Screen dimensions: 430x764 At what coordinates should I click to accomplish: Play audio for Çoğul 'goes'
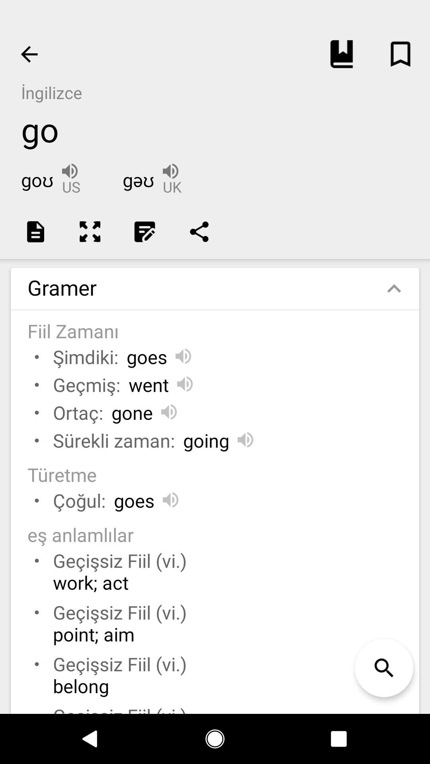170,500
